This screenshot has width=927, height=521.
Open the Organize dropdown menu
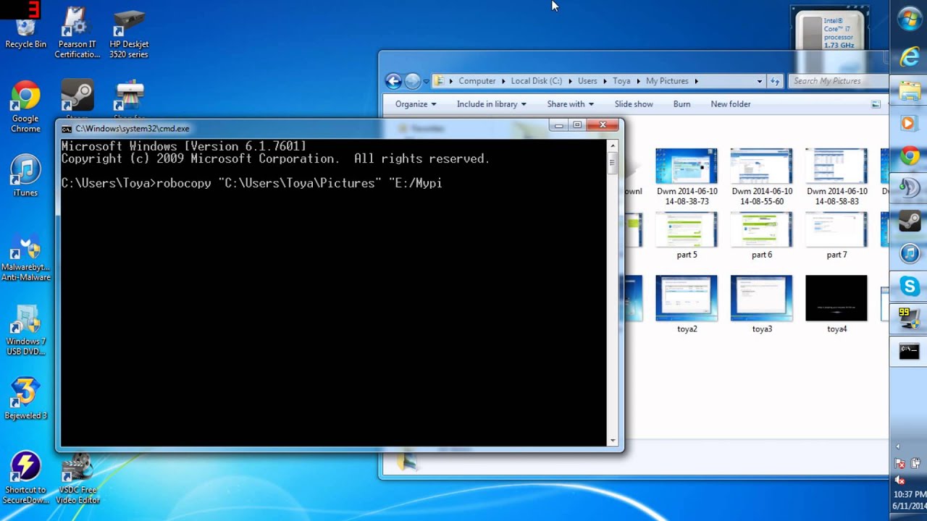(416, 104)
